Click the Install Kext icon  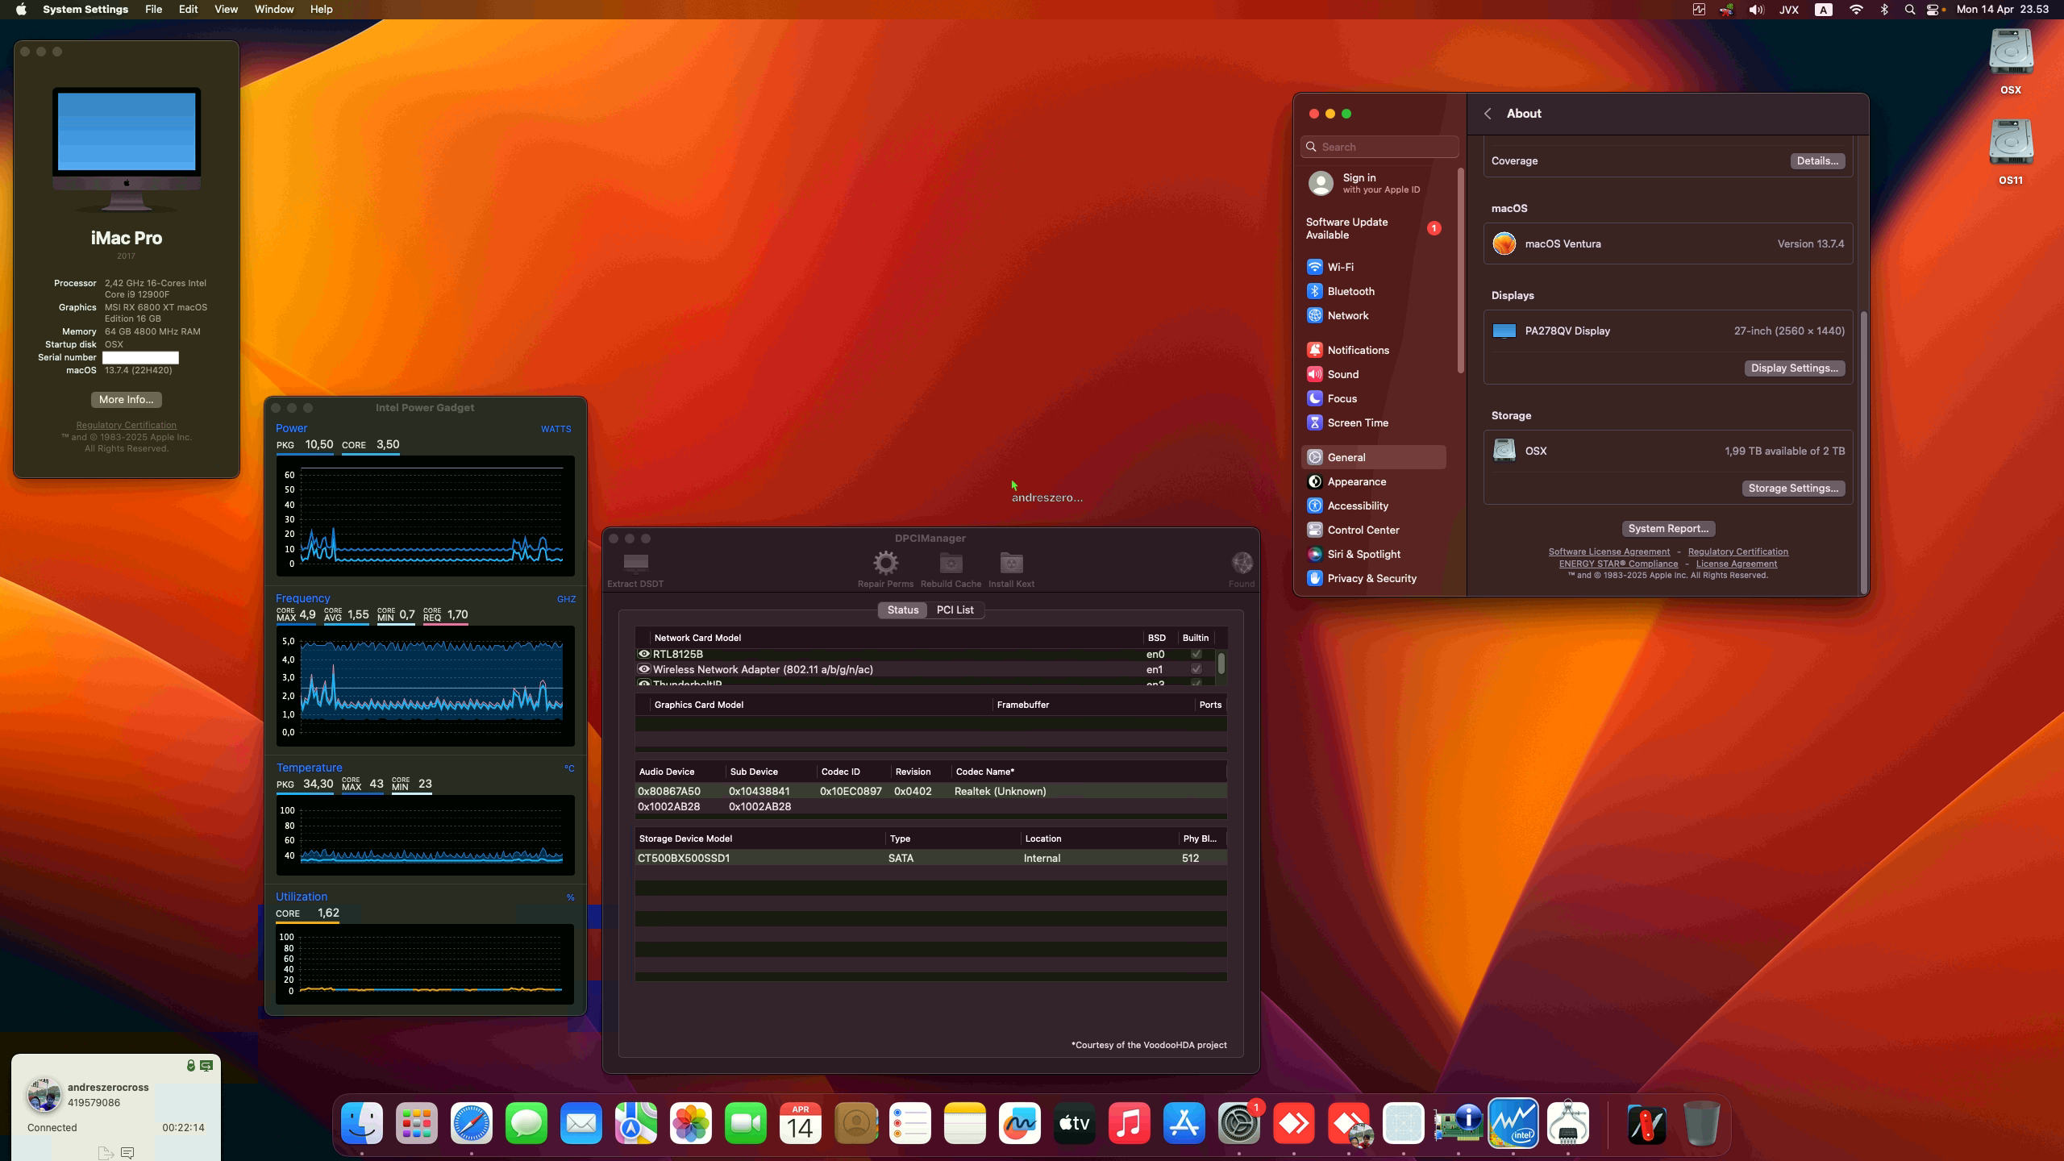pyautogui.click(x=1010, y=564)
